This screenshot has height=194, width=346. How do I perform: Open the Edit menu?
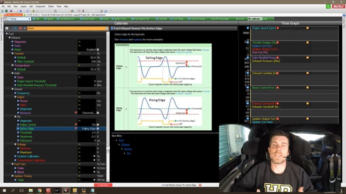point(9,6)
